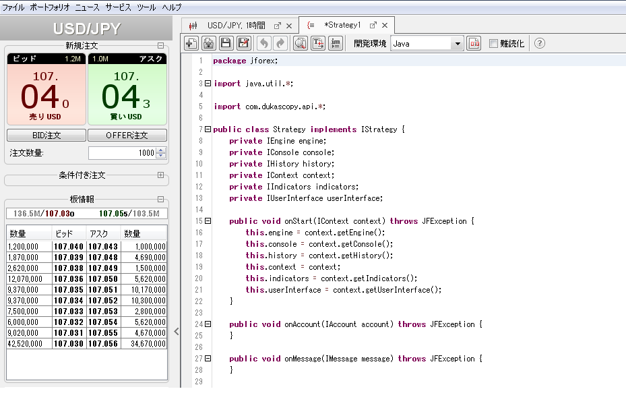This screenshot has height=414, width=626.
Task: Create a new strategy file
Action: coord(191,43)
